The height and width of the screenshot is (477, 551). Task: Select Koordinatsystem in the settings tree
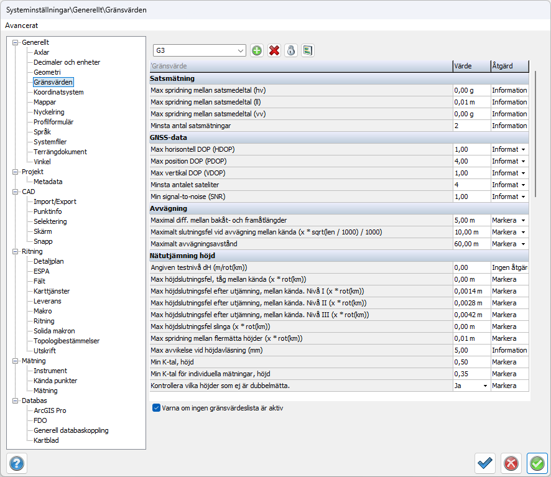coord(58,92)
